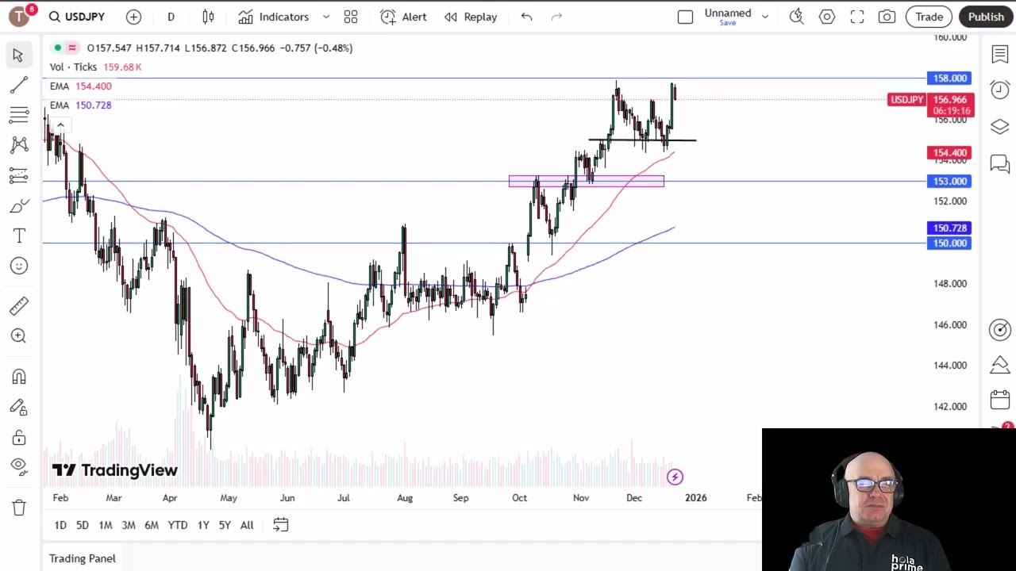
Task: Select the trend line drawing tool
Action: click(19, 85)
